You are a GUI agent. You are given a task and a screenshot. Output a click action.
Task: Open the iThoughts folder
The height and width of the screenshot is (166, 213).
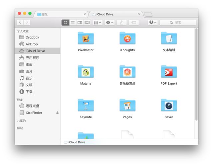(127, 38)
